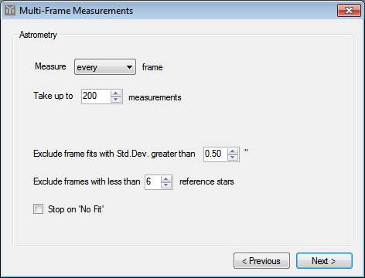Click the Astrometry group box label

coord(38,35)
